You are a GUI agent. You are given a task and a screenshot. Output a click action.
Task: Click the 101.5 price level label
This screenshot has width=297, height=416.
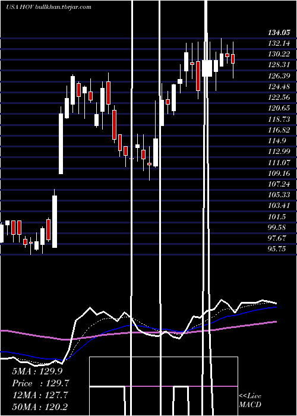click(277, 216)
